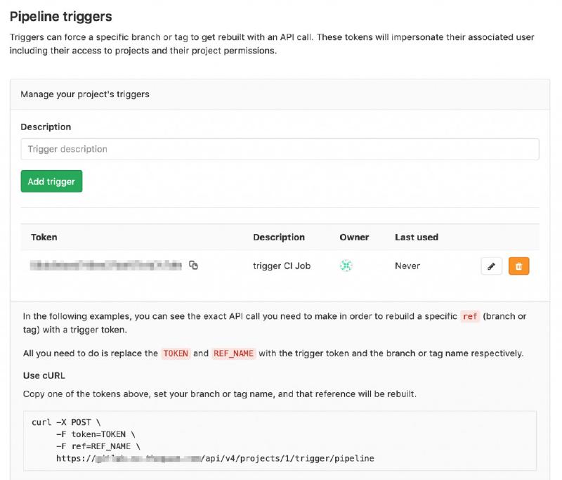Click the Manage your project's triggers header
Viewport: 562px width, 480px height.
click(x=84, y=93)
